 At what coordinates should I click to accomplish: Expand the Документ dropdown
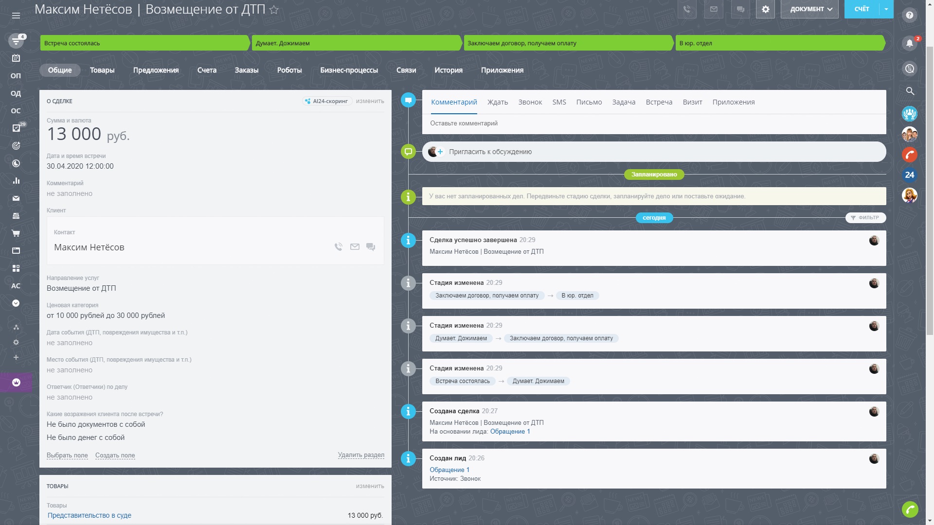click(809, 9)
